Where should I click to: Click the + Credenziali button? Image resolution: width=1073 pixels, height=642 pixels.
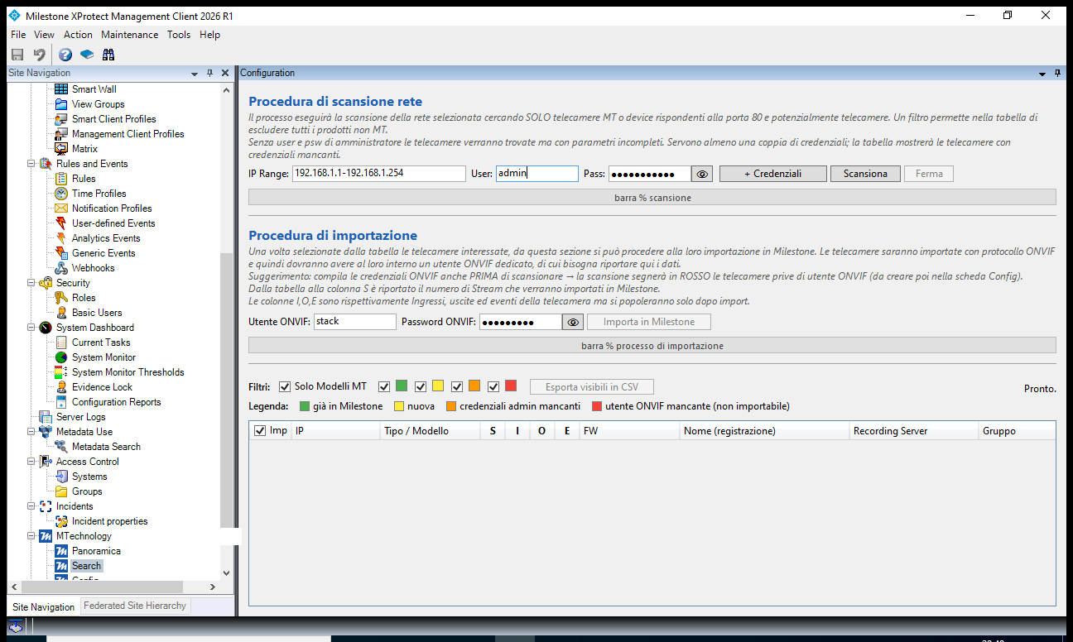[772, 174]
